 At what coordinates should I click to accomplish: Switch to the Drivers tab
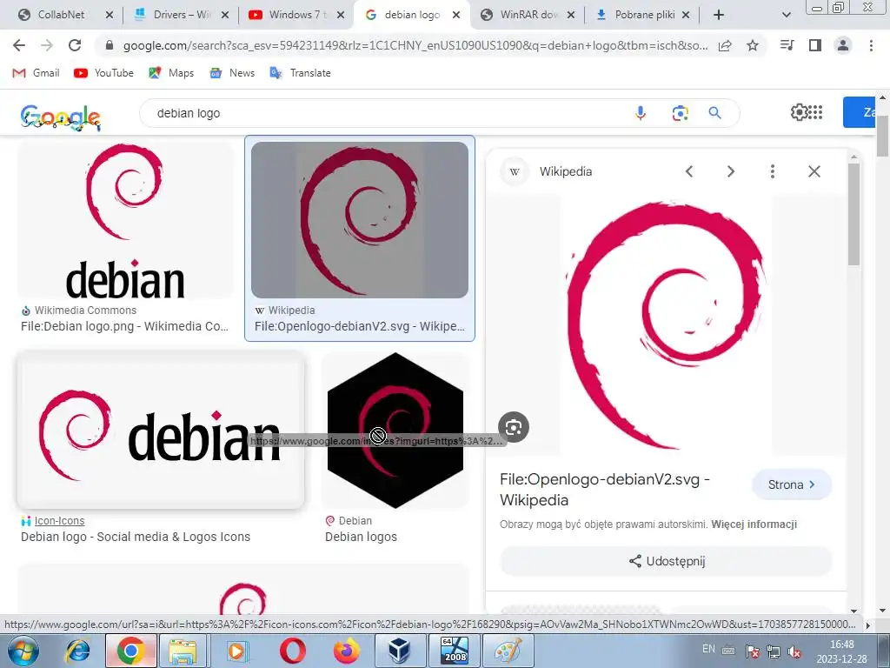click(x=182, y=15)
